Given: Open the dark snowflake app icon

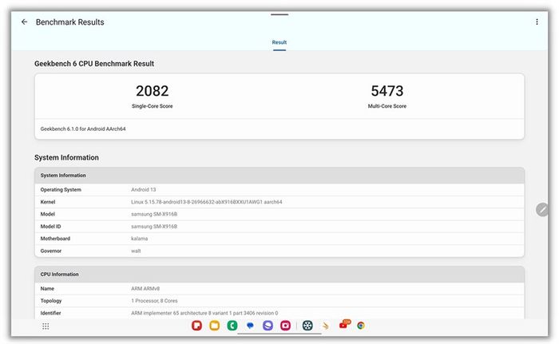Looking at the screenshot, I should point(307,326).
